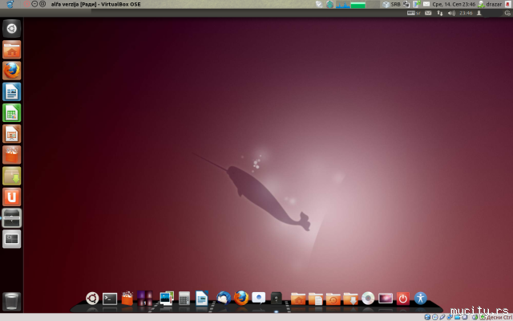Click VirtualBox mouse integration status icon

[x=475, y=317]
